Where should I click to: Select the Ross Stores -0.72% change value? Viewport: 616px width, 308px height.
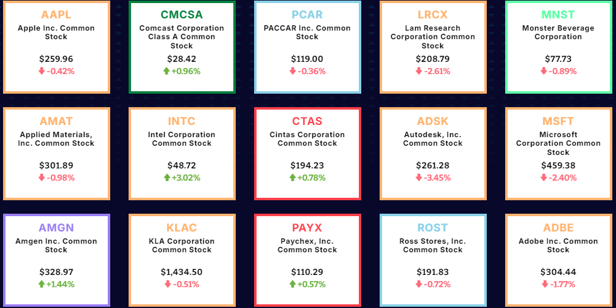point(437,284)
